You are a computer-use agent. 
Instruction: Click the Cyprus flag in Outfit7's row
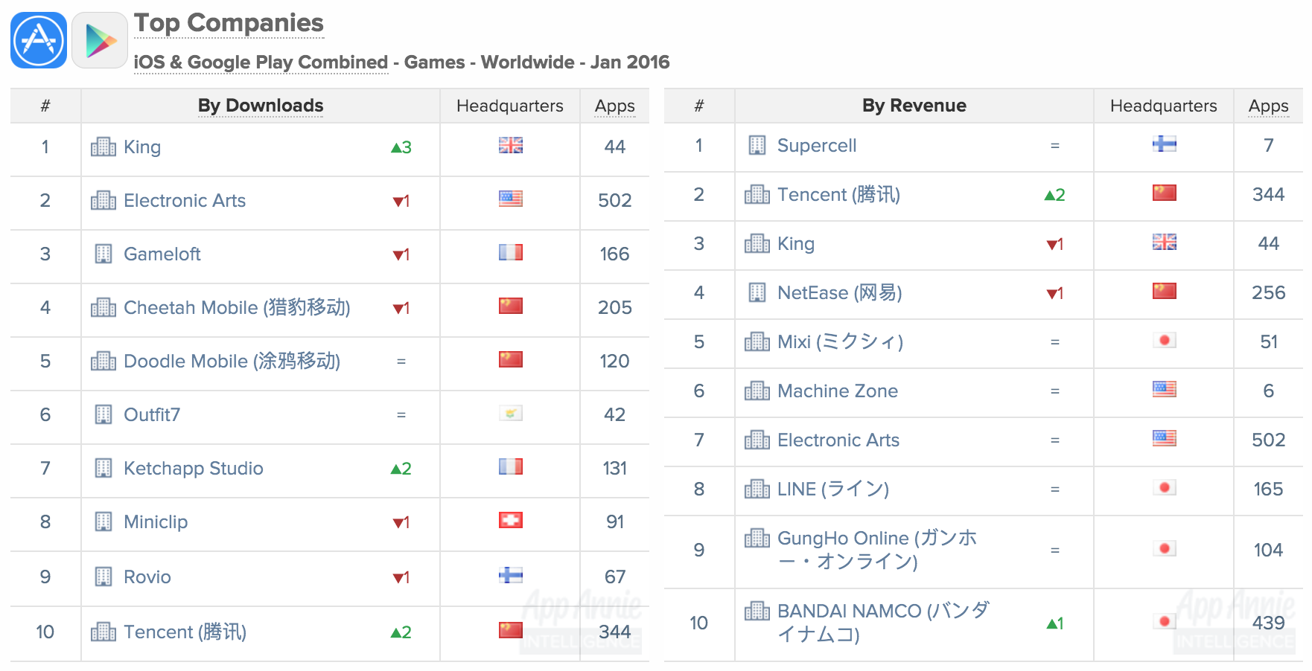coord(511,413)
